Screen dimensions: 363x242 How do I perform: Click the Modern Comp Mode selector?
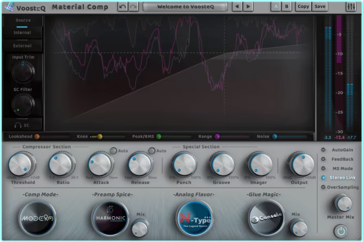37,218
